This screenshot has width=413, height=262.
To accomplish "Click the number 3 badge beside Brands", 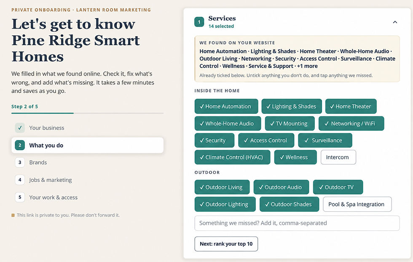I will click(20, 162).
